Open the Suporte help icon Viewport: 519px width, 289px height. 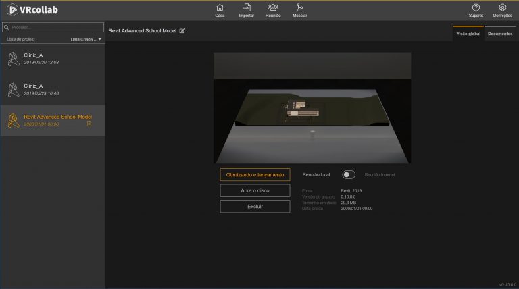[x=476, y=7]
